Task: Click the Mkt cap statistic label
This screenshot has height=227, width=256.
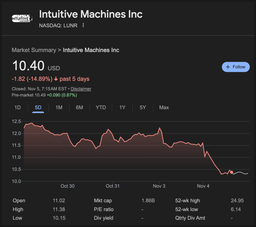Action: [103, 200]
